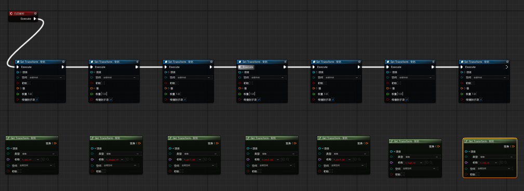Screen dimensions: 524x191
Task: Click the unconnected Execute output pin of the last Set Transform node
Action: [x=507, y=67]
